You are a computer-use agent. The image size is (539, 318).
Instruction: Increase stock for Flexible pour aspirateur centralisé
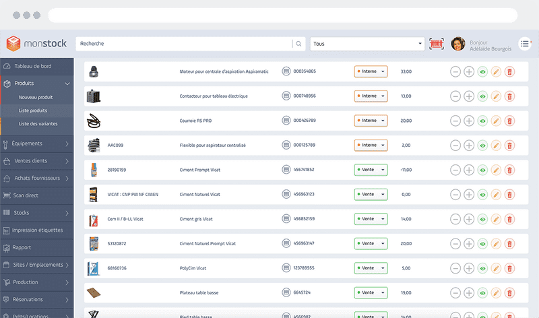(469, 146)
